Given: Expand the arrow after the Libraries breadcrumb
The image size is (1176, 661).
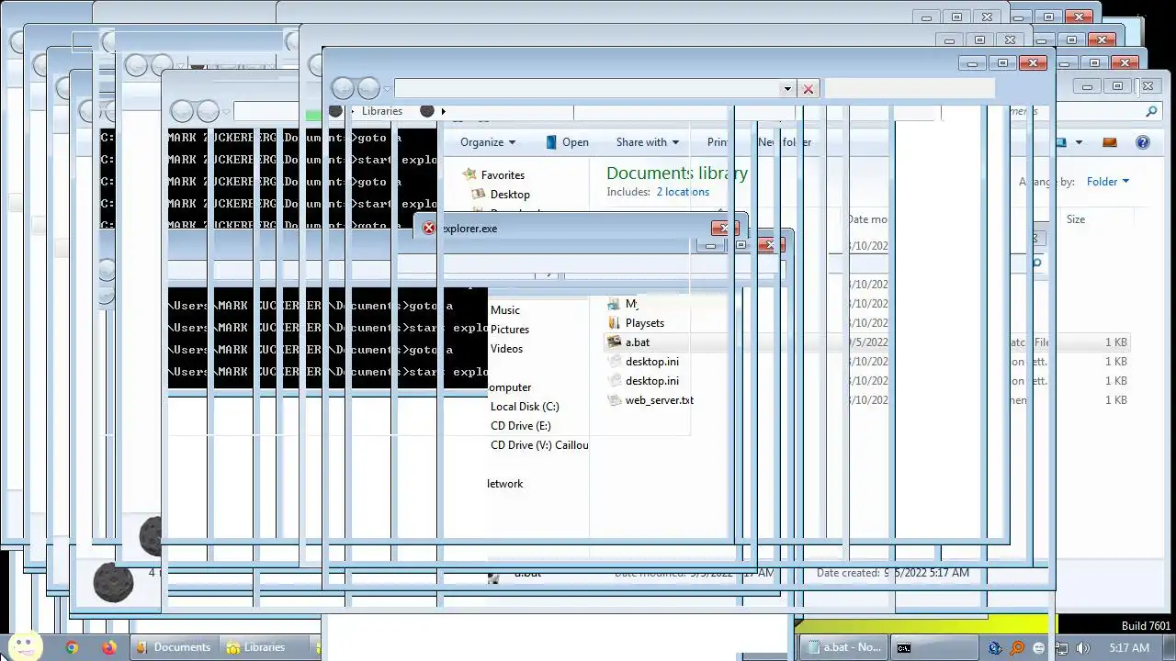Looking at the screenshot, I should [x=443, y=111].
